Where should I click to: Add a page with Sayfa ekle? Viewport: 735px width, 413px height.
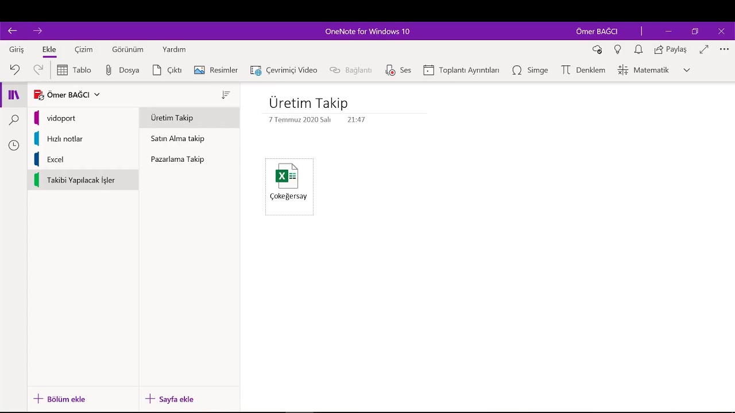(169, 399)
